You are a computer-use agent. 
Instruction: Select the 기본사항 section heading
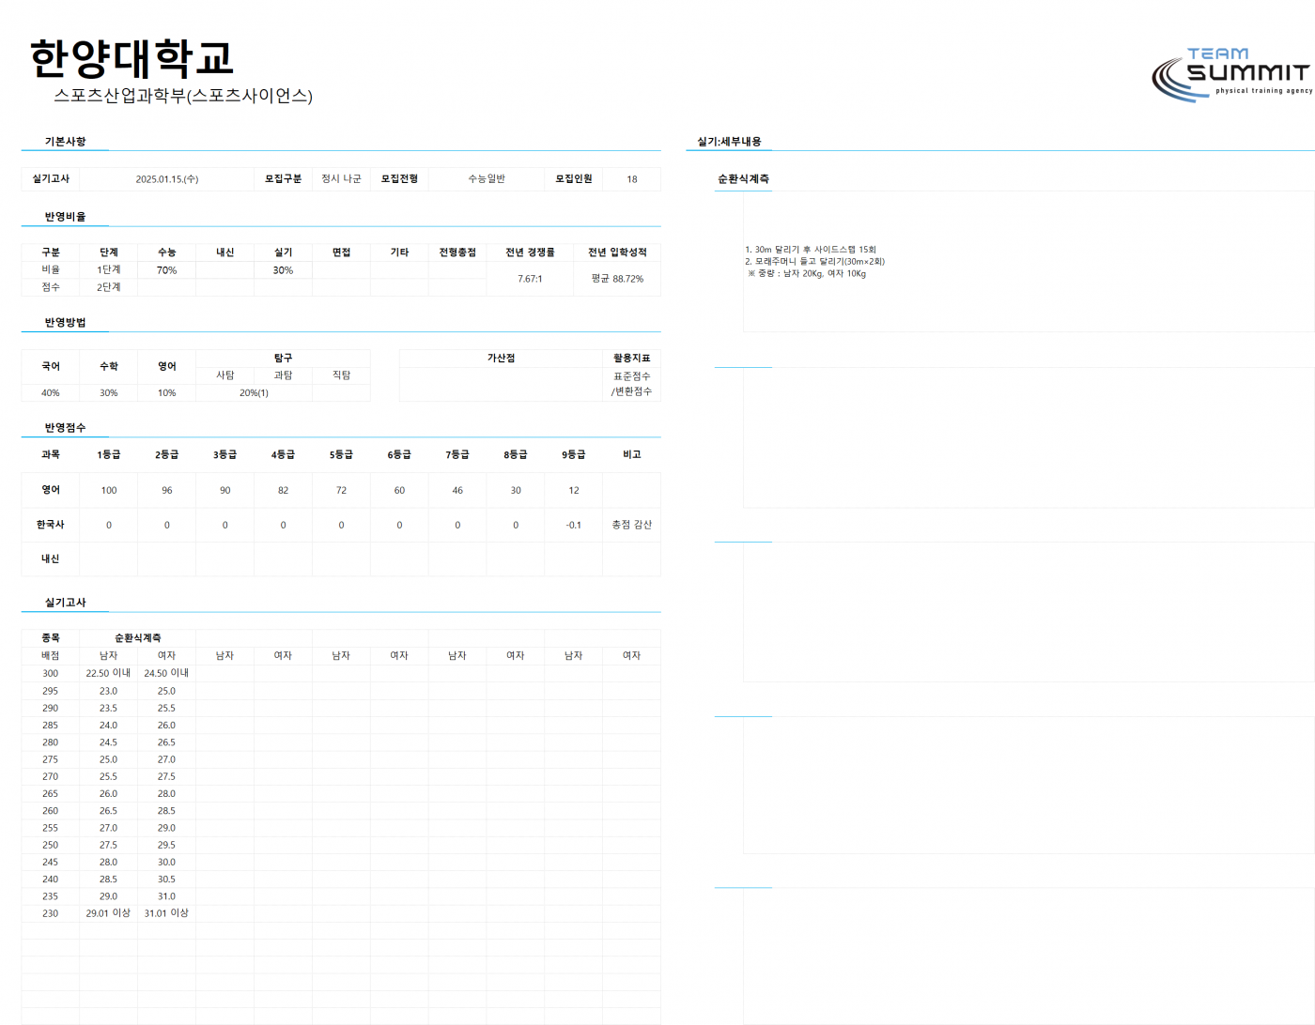[65, 142]
